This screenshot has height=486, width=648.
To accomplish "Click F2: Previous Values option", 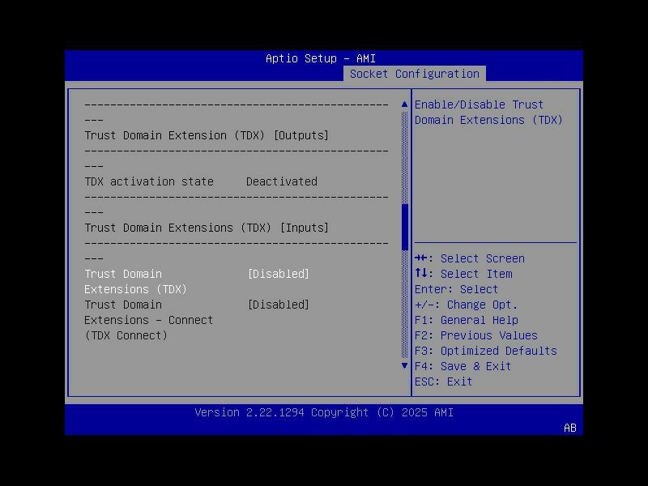I will coord(474,335).
